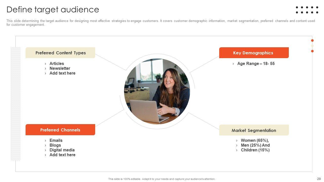The height and width of the screenshot is (182, 324).
Task: Select the hatched vertical strip on the left
Action: (15, 104)
